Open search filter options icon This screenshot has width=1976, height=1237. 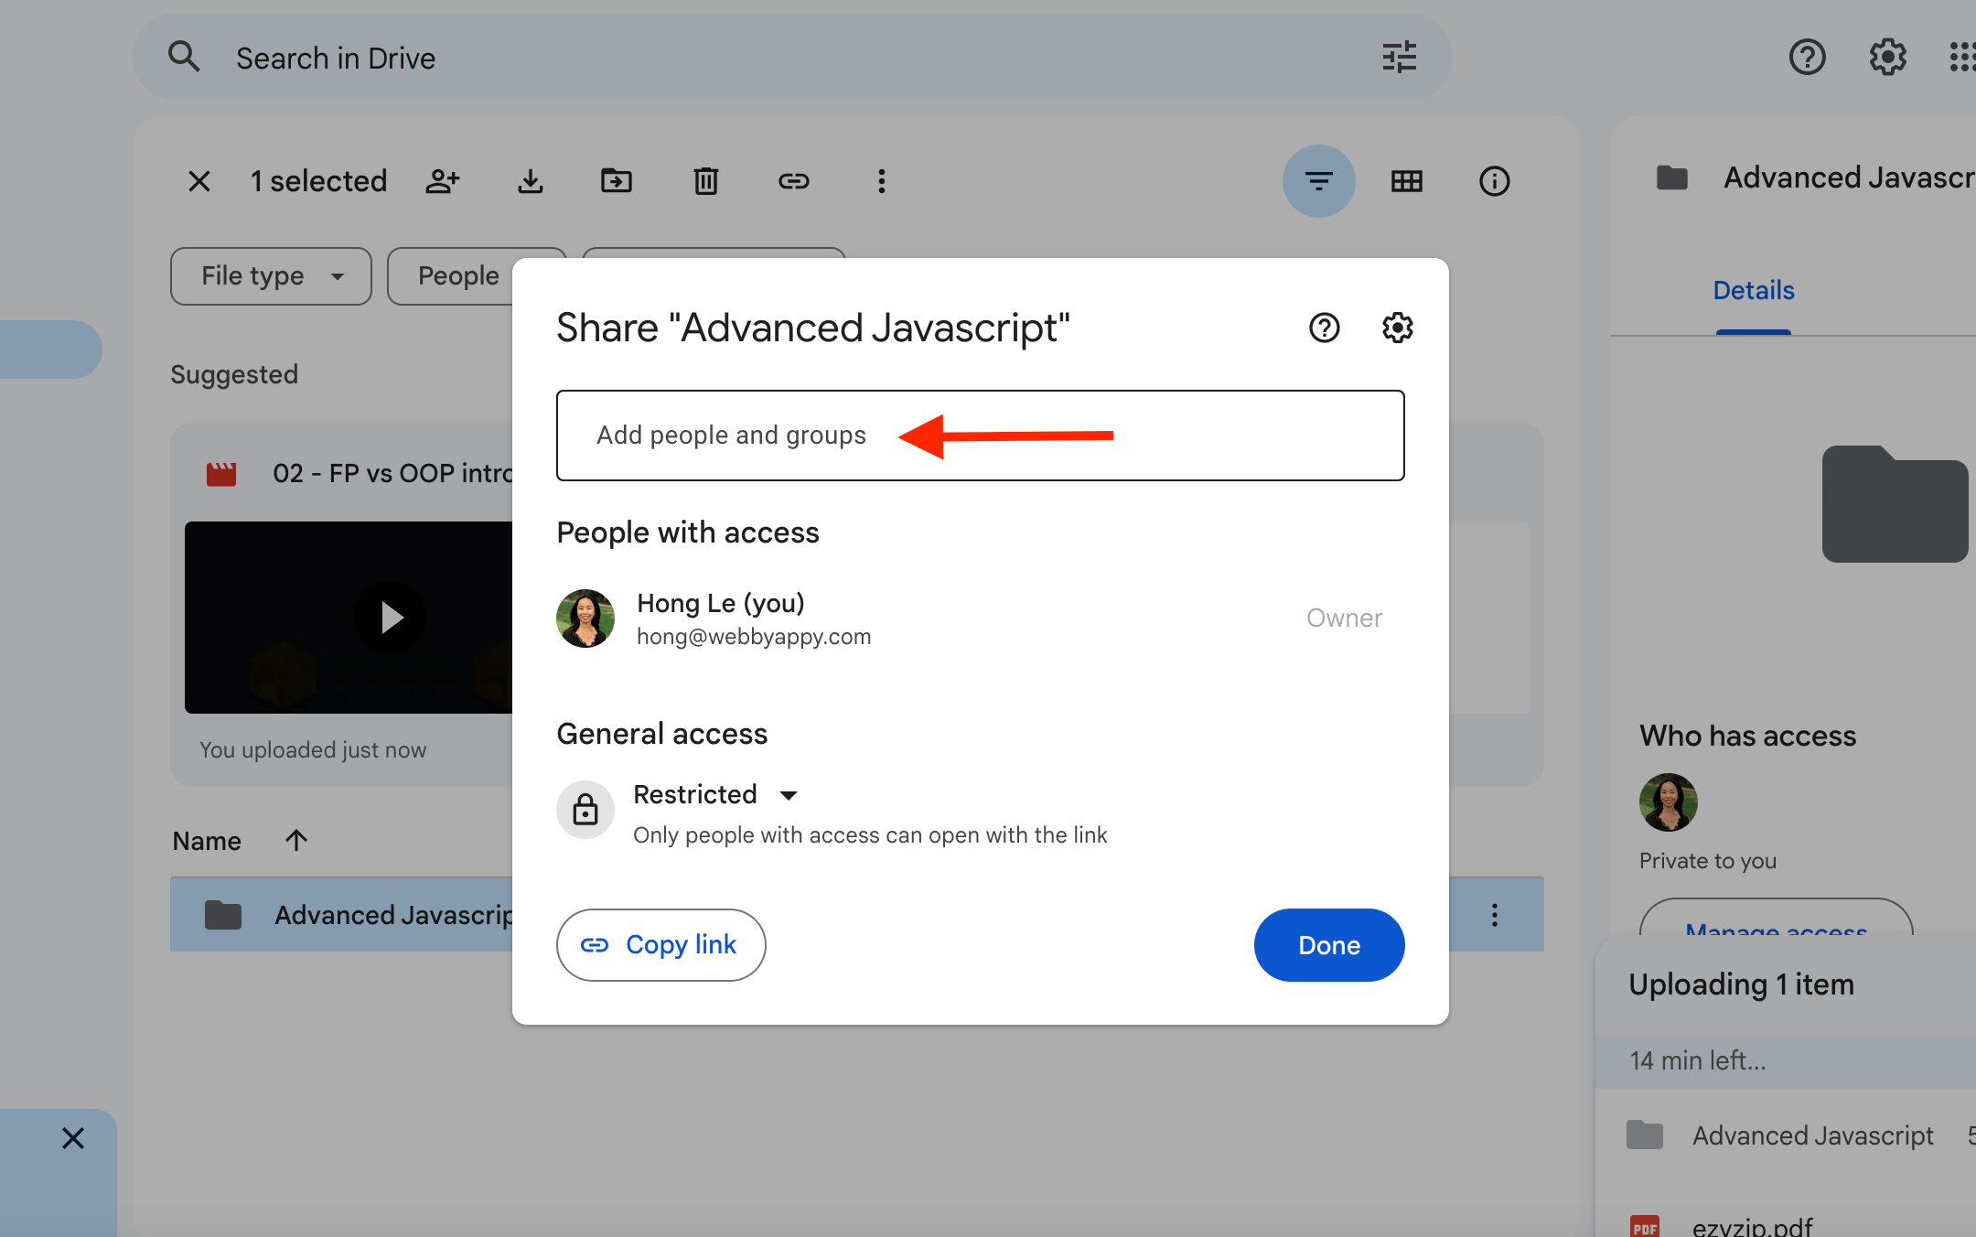coord(1399,57)
